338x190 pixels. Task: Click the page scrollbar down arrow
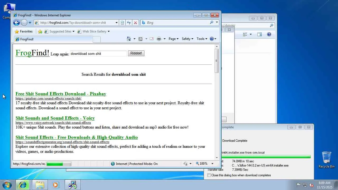(217, 158)
